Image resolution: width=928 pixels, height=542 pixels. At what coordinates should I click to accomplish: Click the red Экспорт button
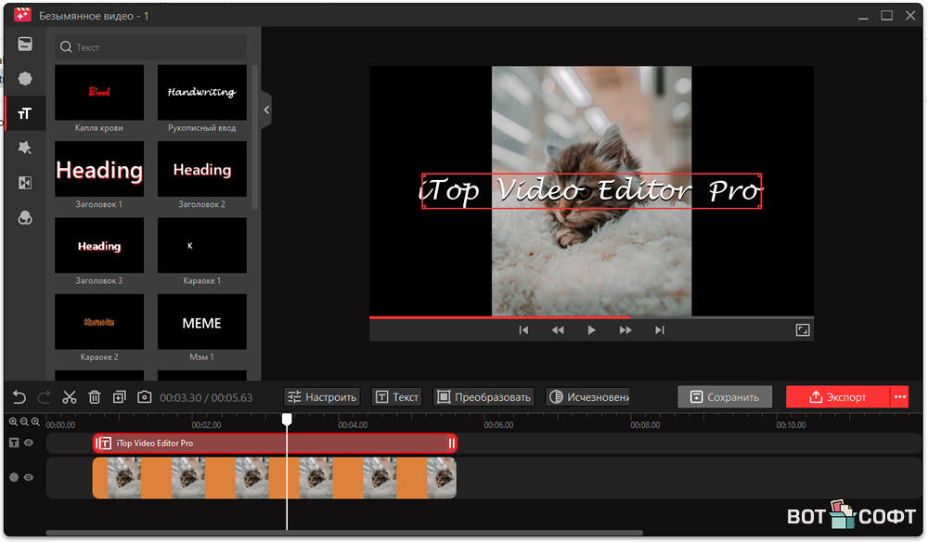click(837, 397)
